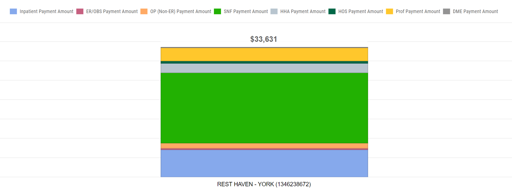Click the OP (Non-ER) Payment Amount legend swatch
The height and width of the screenshot is (190, 512).
coord(144,11)
